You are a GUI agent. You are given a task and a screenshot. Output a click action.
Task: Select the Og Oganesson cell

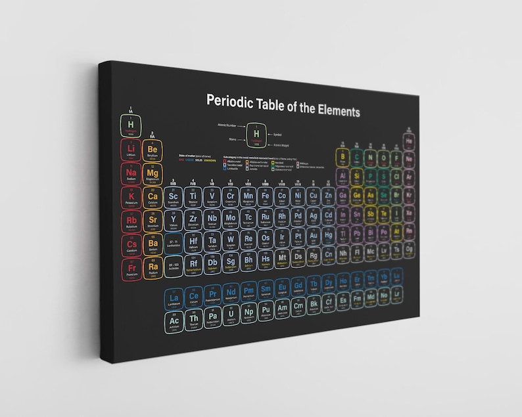click(409, 250)
